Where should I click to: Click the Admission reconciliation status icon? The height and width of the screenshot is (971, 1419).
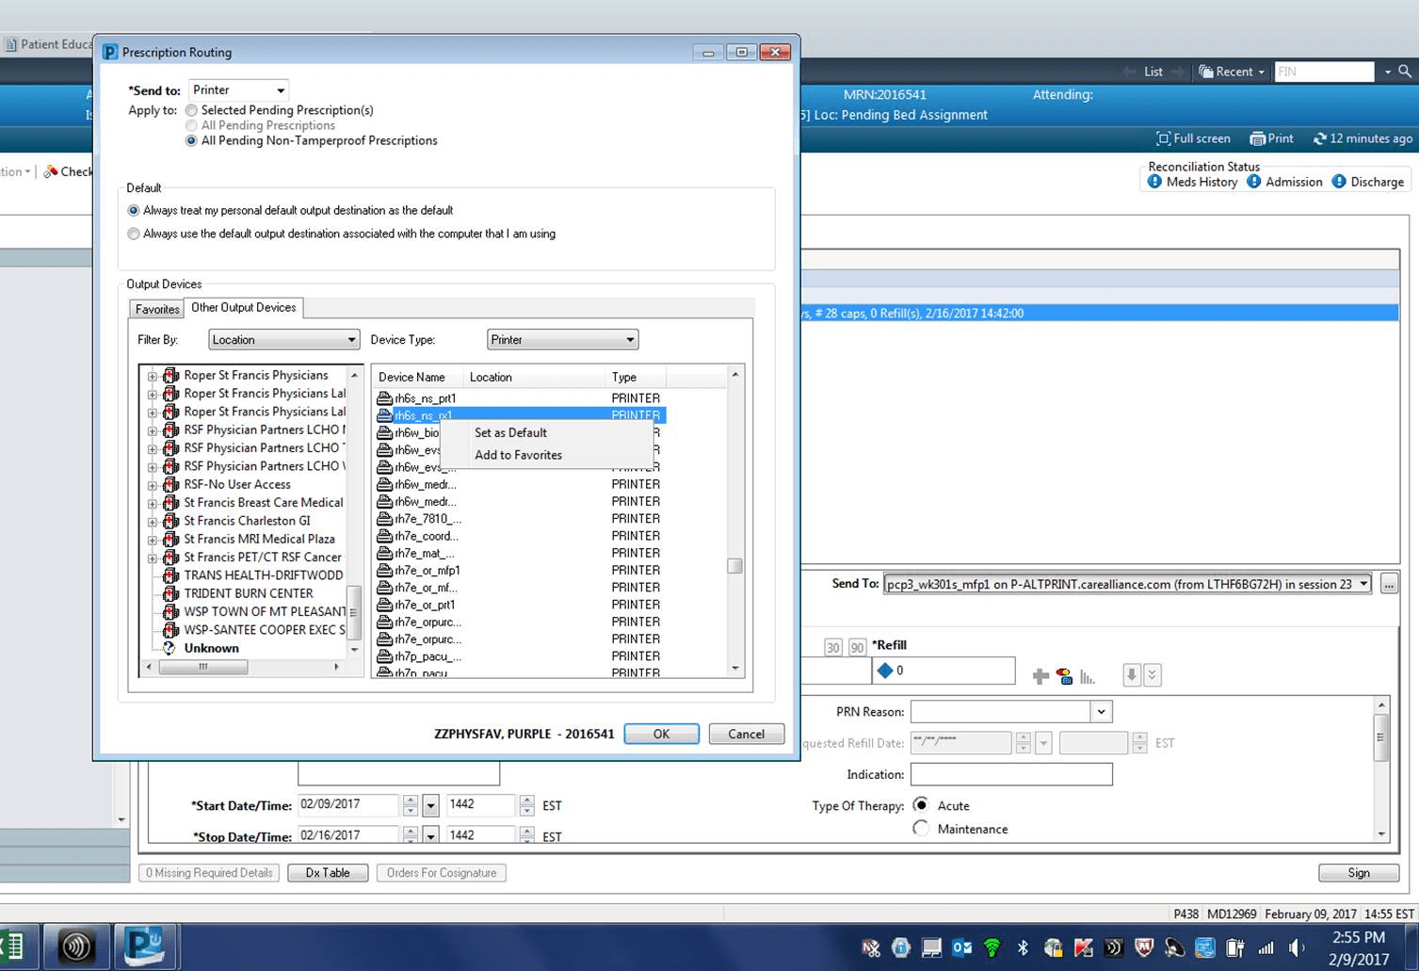click(1253, 182)
